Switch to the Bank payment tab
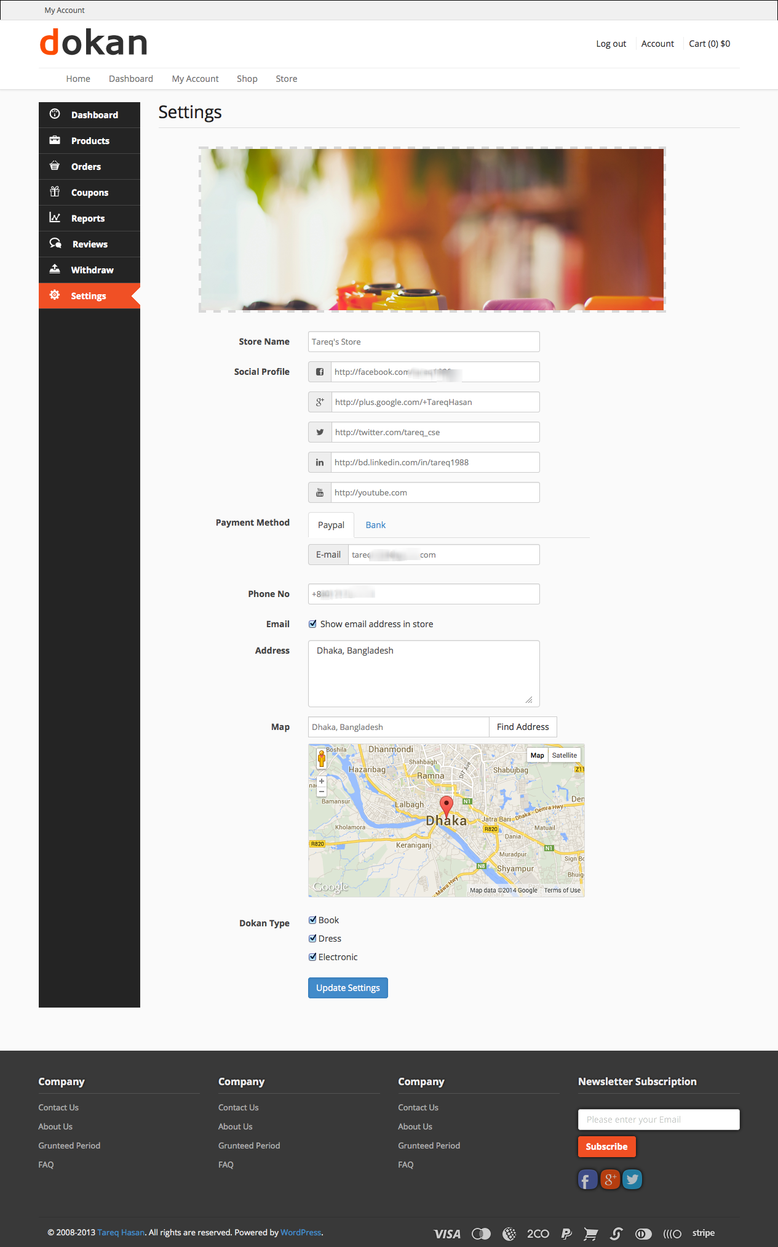778x1247 pixels. pyautogui.click(x=375, y=525)
